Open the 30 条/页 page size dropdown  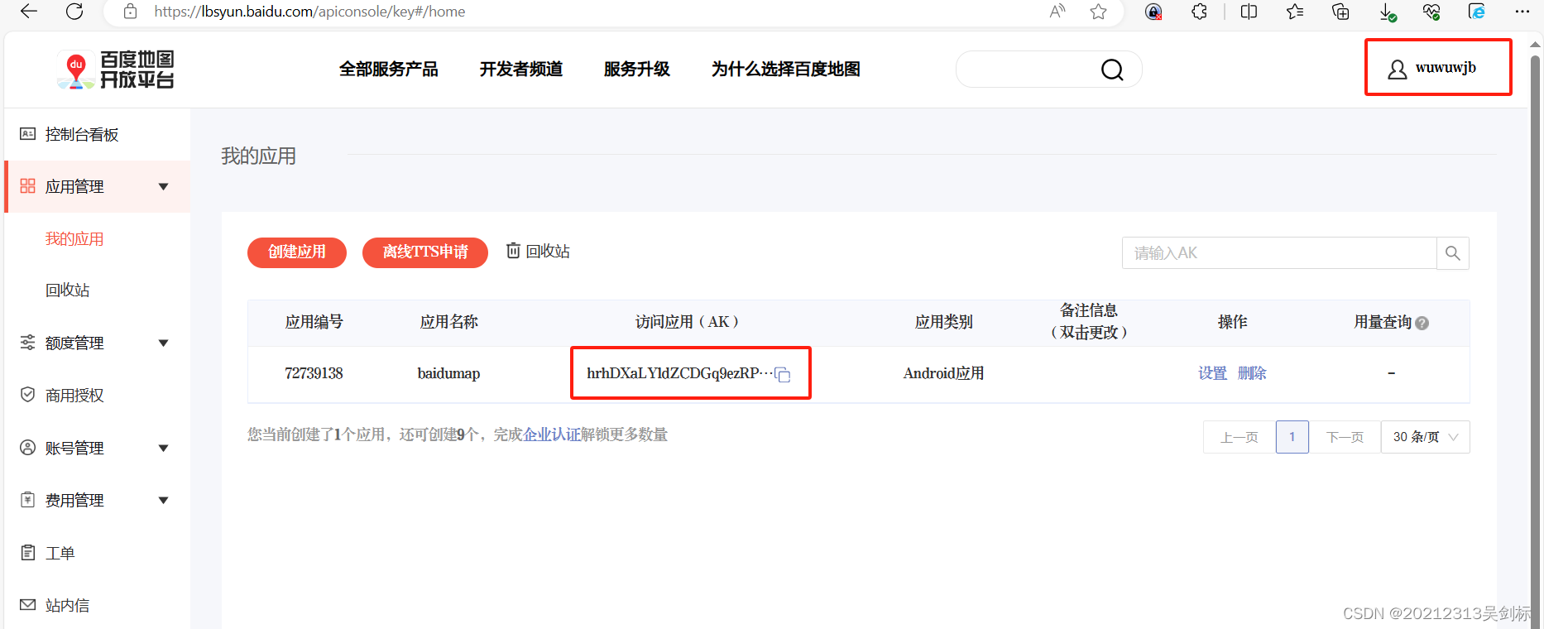[1426, 437]
